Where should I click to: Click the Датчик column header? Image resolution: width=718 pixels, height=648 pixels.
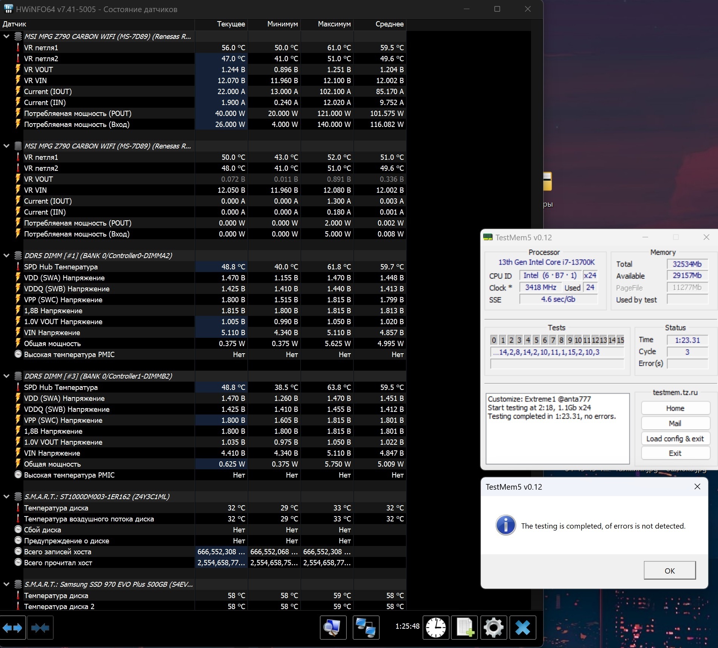point(97,24)
